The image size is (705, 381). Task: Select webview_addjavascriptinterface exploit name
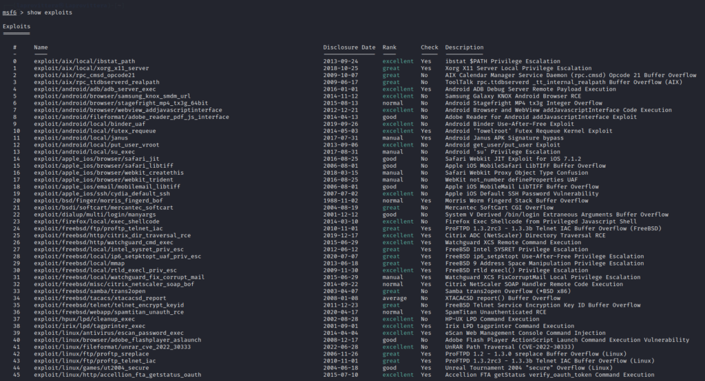127,110
